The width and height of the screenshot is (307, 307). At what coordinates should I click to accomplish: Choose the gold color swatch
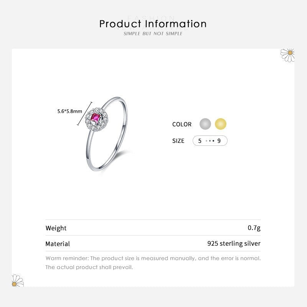click(221, 124)
